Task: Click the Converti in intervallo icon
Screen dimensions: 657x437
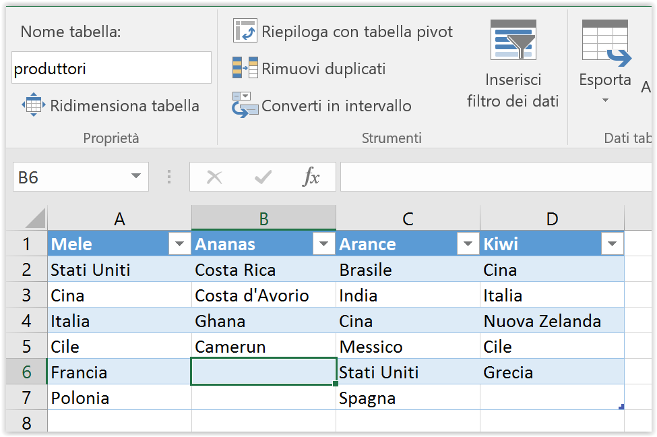Action: click(x=245, y=105)
